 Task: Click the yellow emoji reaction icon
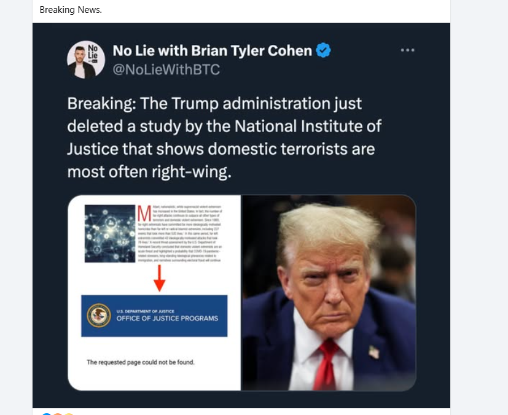[x=69, y=414]
